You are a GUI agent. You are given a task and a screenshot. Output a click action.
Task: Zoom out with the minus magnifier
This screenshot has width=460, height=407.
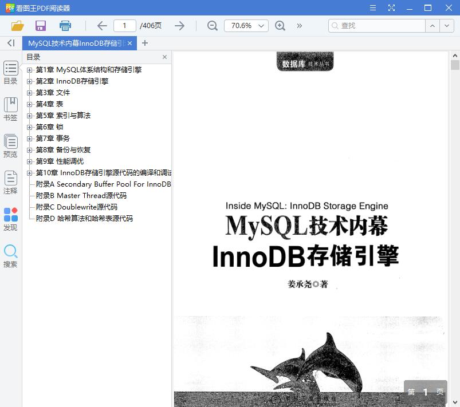coord(212,26)
